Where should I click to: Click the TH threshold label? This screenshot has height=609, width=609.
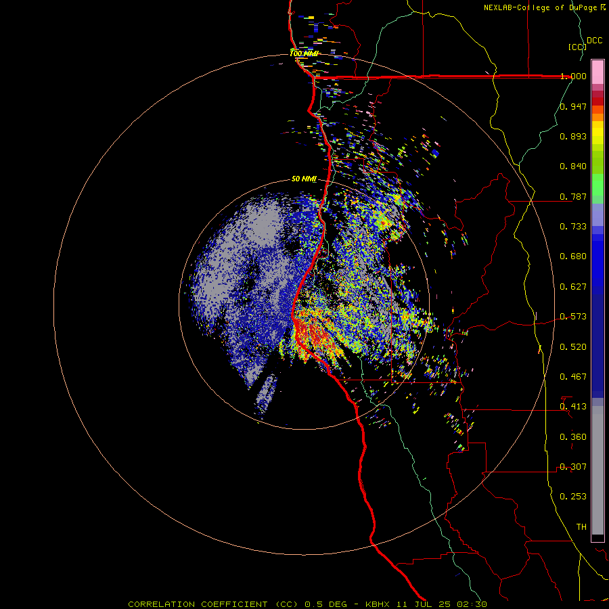(x=581, y=527)
